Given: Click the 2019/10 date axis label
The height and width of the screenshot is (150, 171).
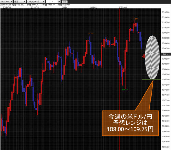Looking at the screenshot, I should [35, 7].
